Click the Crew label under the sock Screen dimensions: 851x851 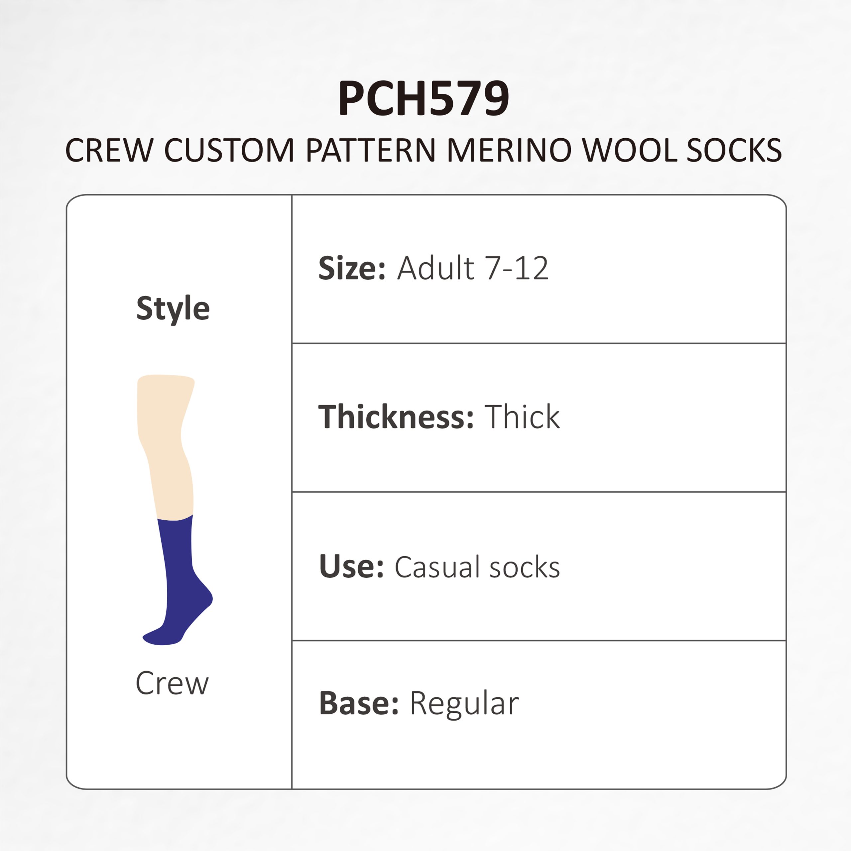[x=172, y=683]
